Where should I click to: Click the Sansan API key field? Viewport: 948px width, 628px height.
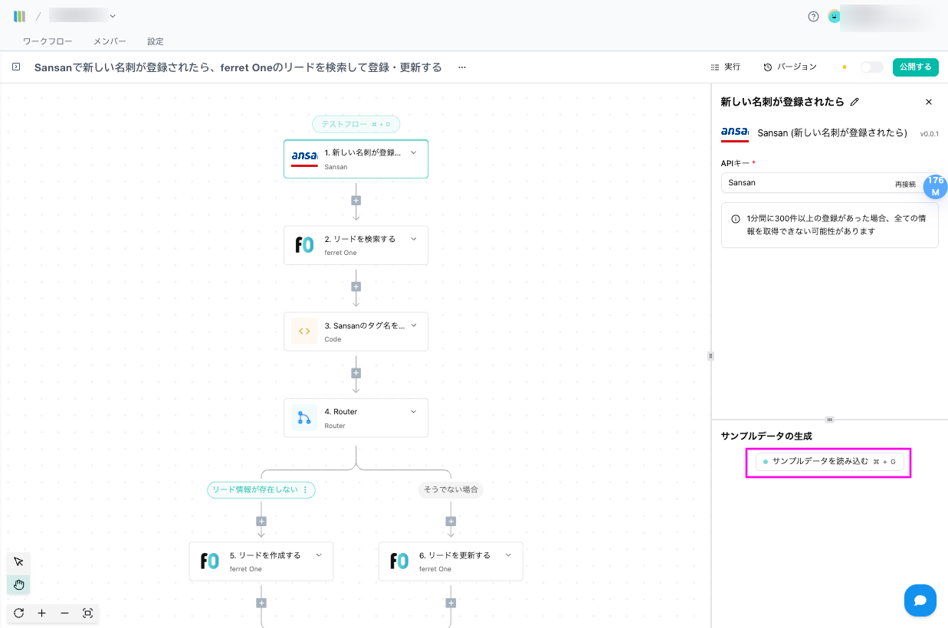805,183
